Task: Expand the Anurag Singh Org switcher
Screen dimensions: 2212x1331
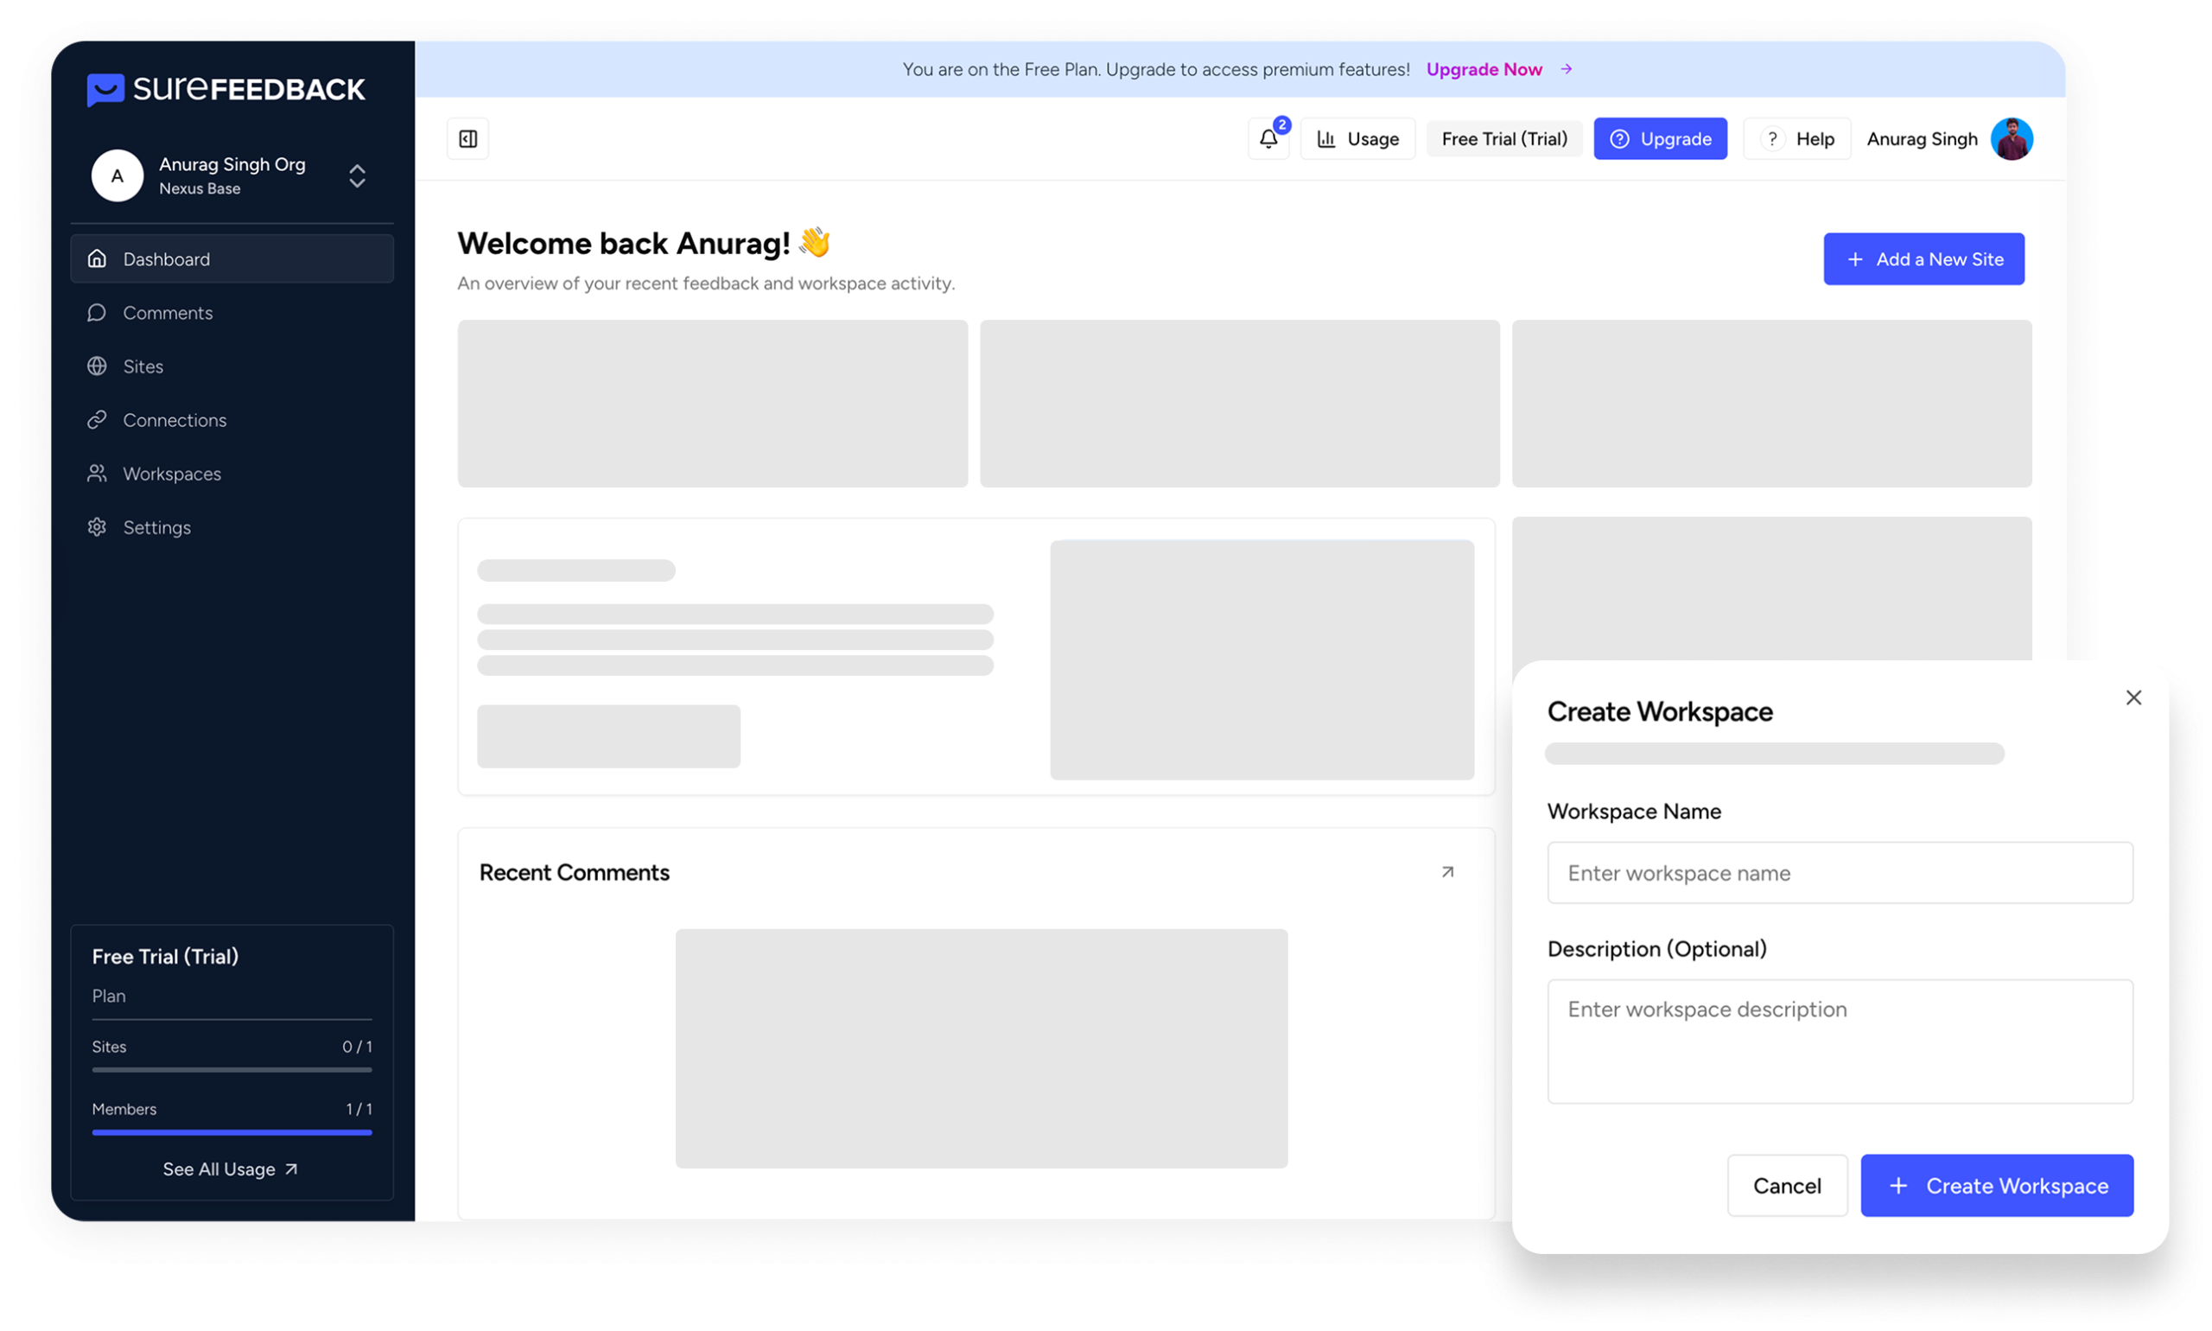Action: [357, 175]
